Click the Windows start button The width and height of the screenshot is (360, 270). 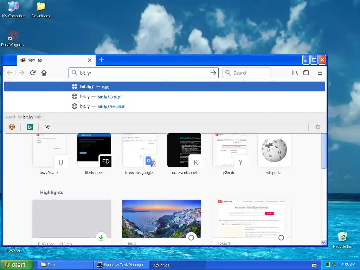click(17, 265)
